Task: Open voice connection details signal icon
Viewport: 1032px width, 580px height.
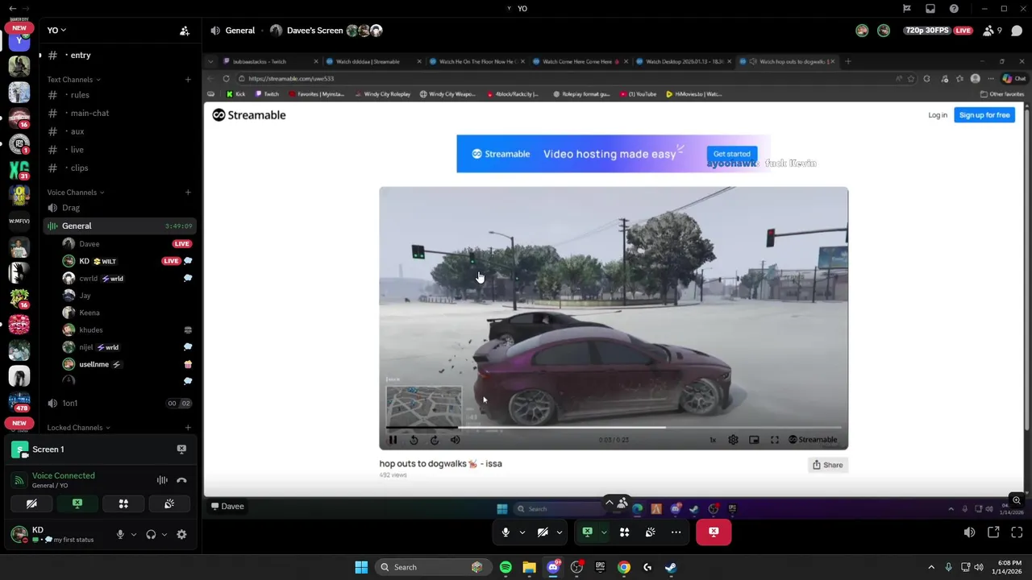Action: pyautogui.click(x=19, y=480)
